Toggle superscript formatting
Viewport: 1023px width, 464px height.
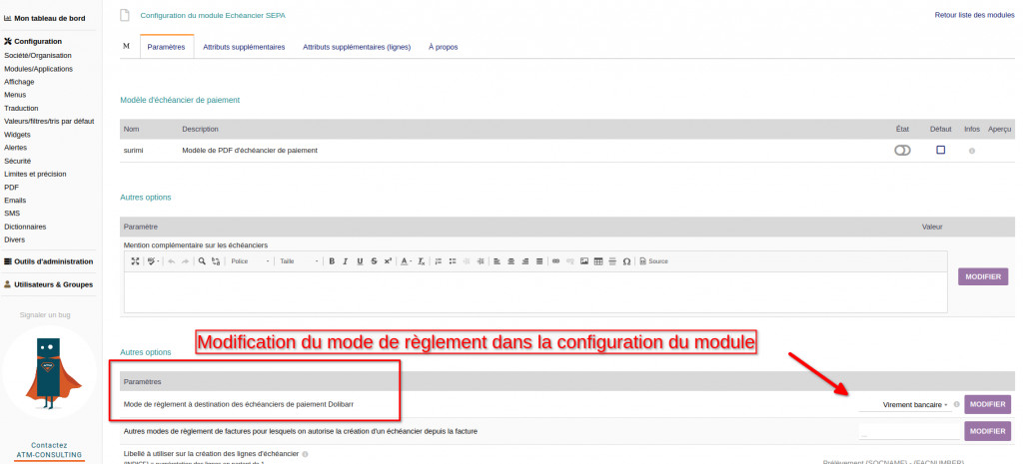388,261
